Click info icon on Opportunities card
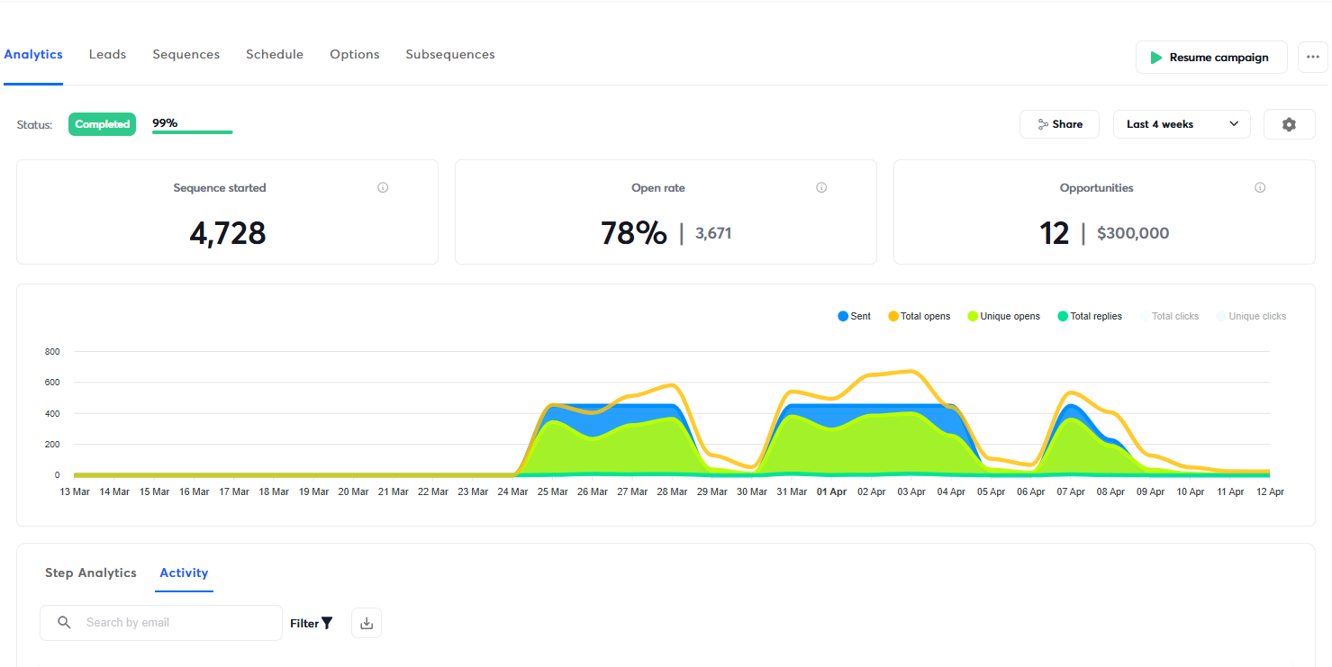The height and width of the screenshot is (667, 1332). 1260,188
